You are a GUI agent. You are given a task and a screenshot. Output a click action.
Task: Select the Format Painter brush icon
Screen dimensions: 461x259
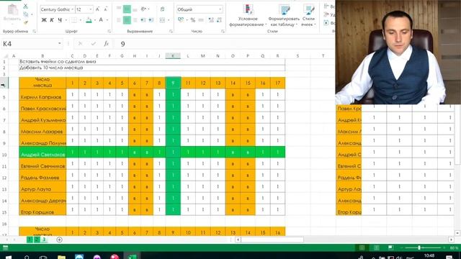(26, 22)
